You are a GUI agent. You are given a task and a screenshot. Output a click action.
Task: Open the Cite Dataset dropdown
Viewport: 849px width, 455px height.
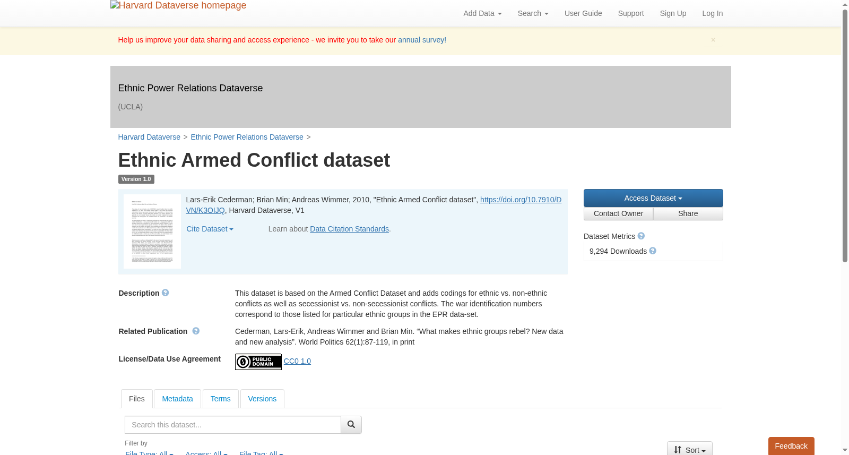point(210,229)
